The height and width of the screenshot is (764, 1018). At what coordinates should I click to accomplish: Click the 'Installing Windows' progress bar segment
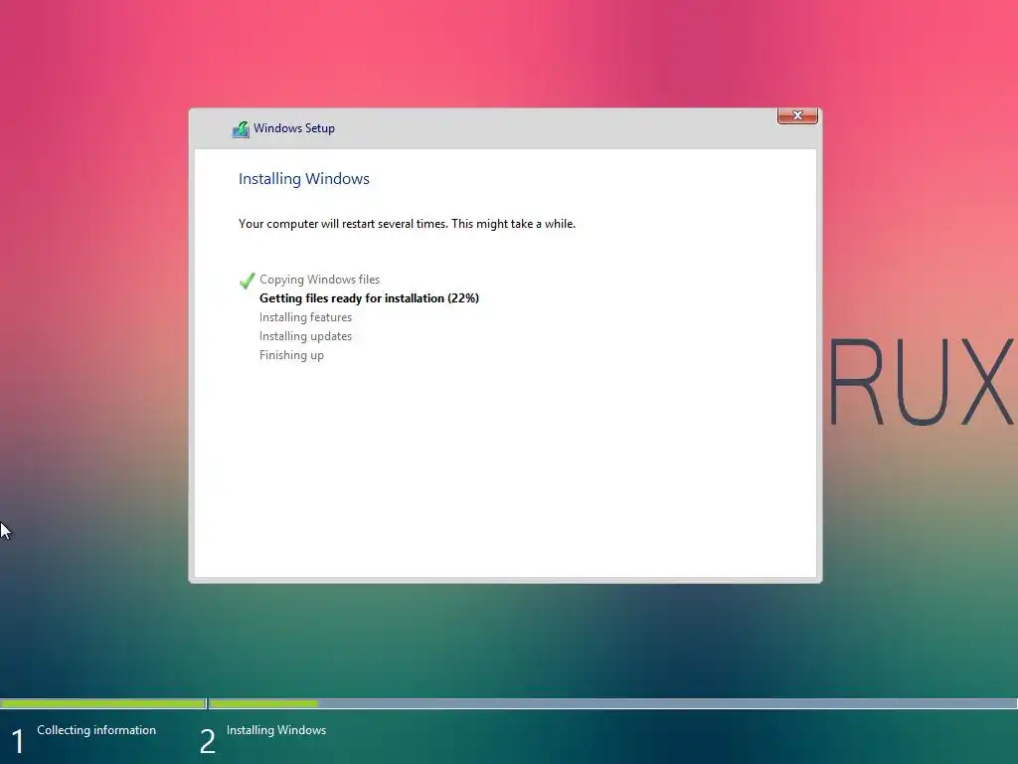pos(612,703)
